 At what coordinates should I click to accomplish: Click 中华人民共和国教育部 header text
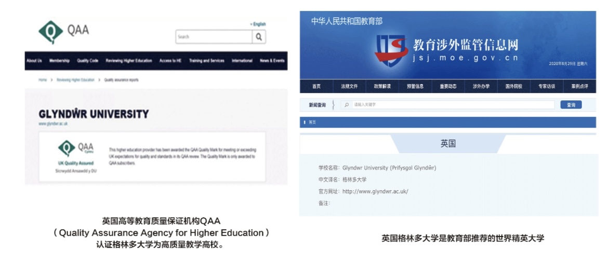point(347,21)
